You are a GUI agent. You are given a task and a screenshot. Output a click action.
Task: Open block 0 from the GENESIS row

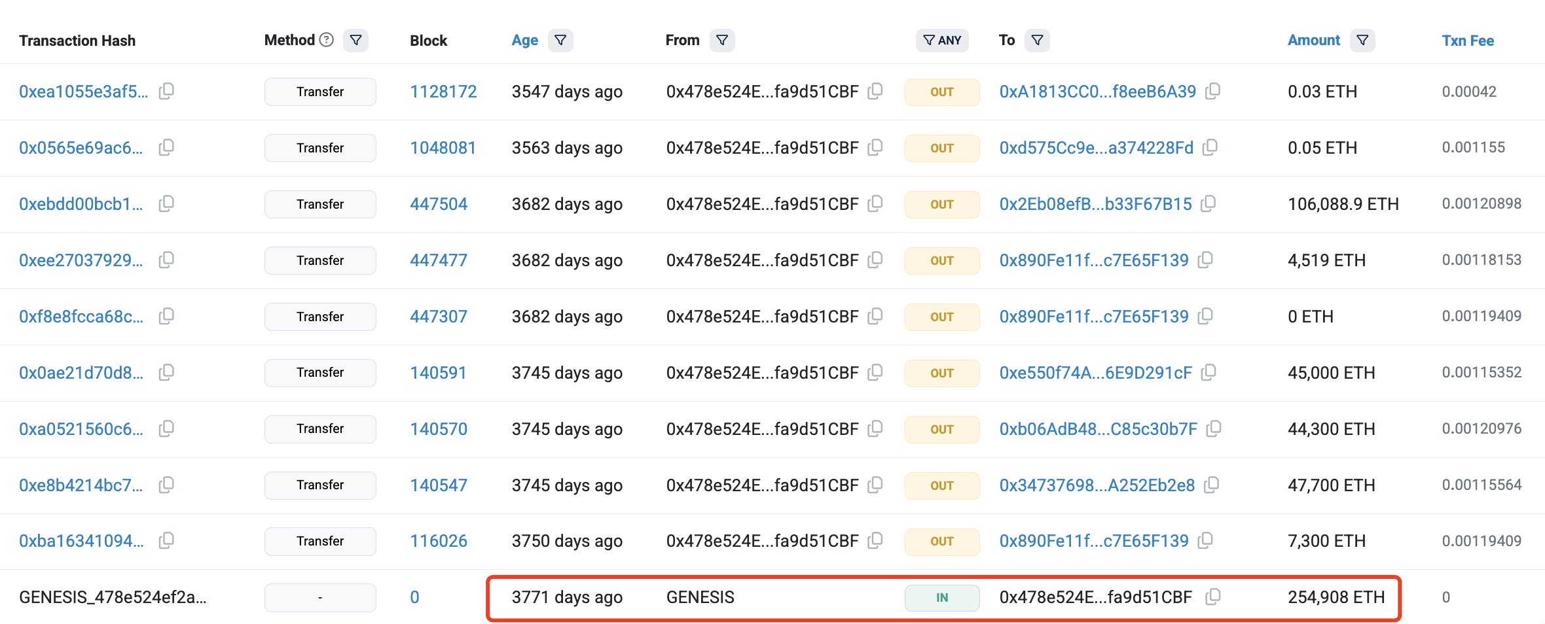coord(414,597)
